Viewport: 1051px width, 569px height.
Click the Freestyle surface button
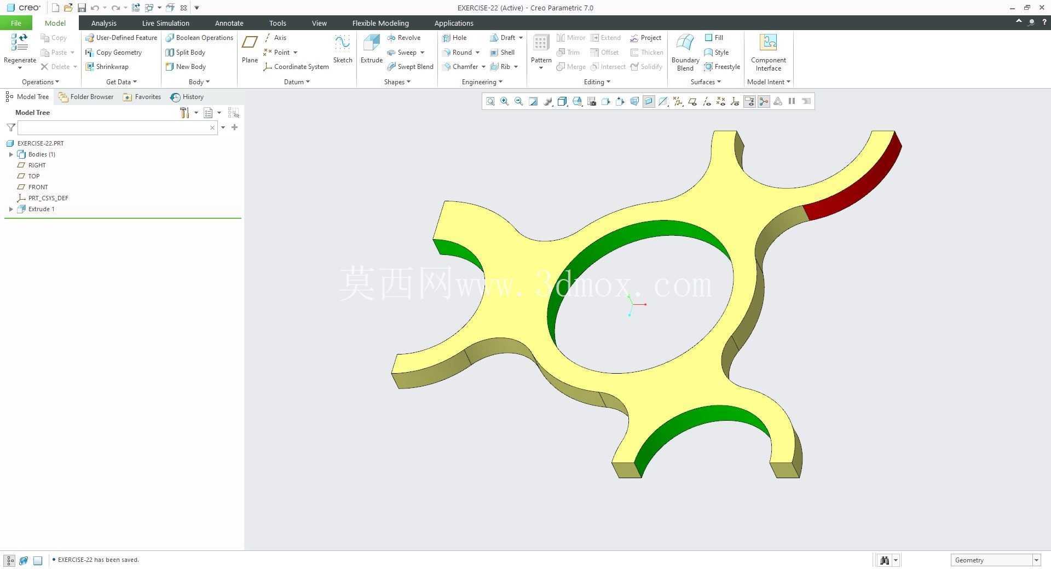[x=722, y=67]
